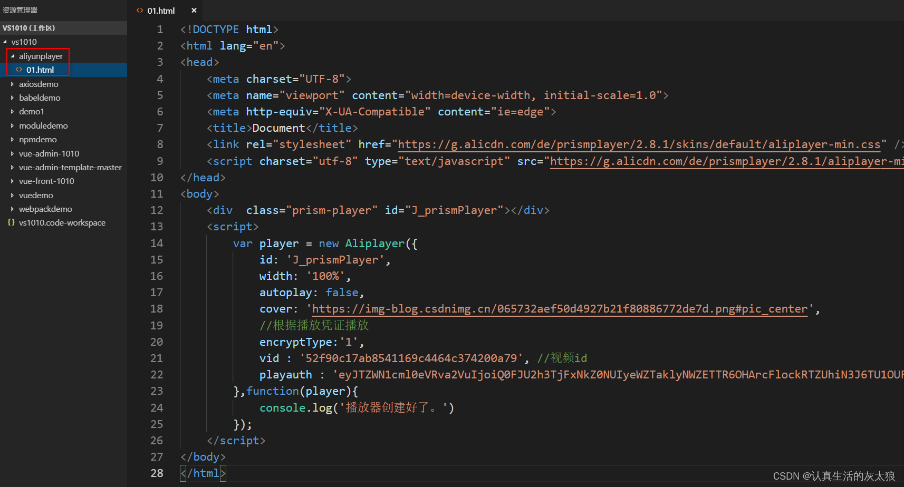Select the webpackdemo folder name
Image resolution: width=904 pixels, height=487 pixels.
pos(45,209)
